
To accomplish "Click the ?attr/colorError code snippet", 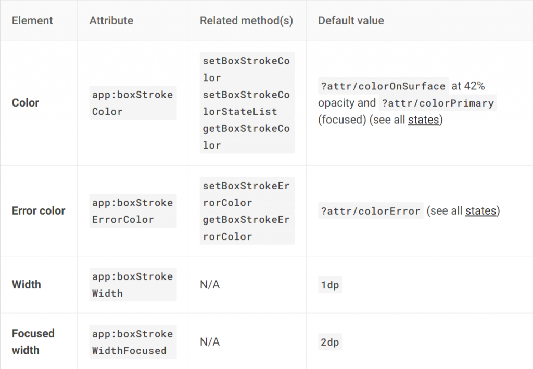I will click(371, 211).
